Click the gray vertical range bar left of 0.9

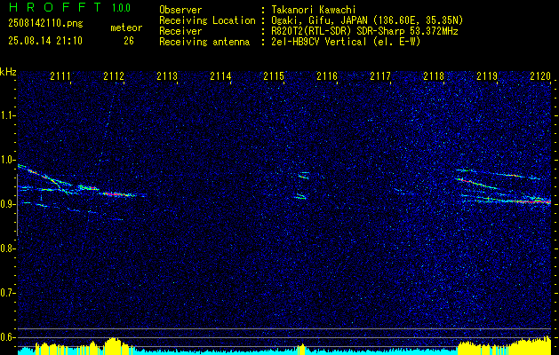click(x=17, y=205)
